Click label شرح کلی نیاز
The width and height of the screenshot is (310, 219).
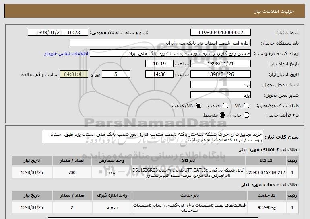point(282,137)
